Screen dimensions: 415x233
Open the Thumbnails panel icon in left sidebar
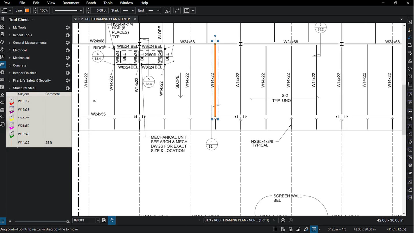2,27
